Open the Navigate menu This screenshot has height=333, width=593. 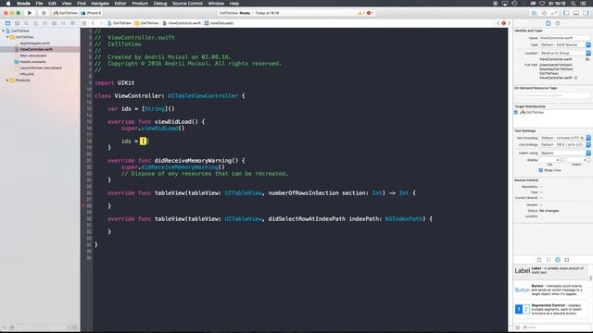point(100,4)
